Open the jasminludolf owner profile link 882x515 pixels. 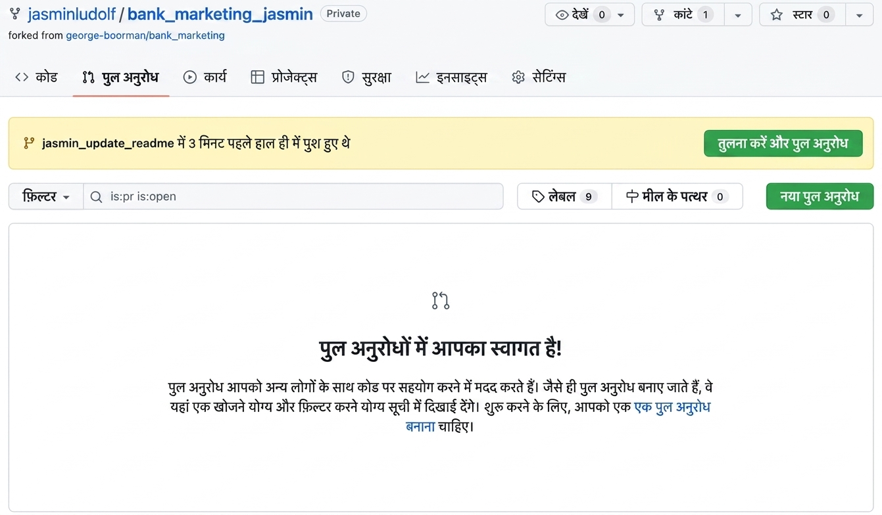(71, 14)
